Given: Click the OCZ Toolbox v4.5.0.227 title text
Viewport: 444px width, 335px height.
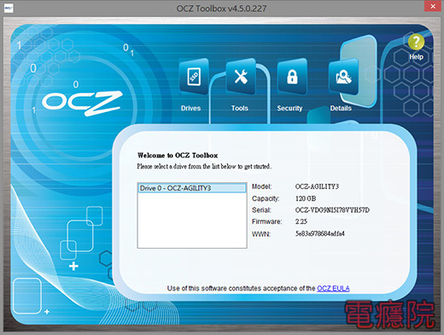Looking at the screenshot, I should (221, 9).
